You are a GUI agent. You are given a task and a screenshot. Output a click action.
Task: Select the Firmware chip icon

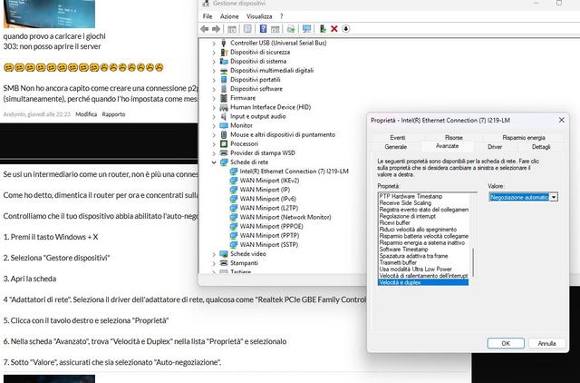click(224, 98)
